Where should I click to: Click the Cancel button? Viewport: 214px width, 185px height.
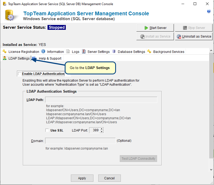[110, 178]
